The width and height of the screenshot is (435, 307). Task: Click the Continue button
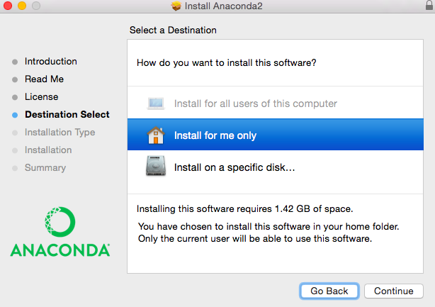394,291
